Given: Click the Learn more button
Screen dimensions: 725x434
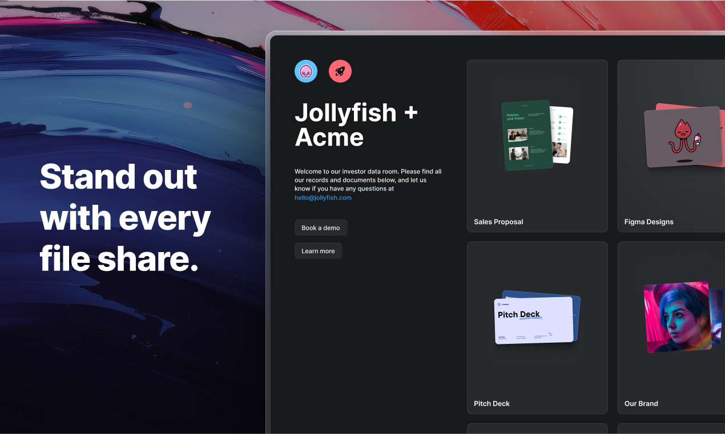Looking at the screenshot, I should click(x=318, y=251).
